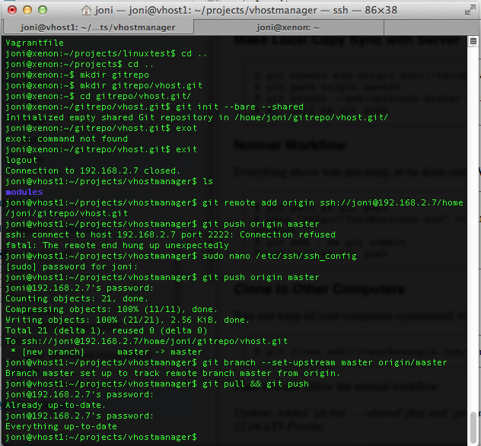The height and width of the screenshot is (446, 481).
Task: Click the blue 'modules' directory name
Action: point(24,192)
